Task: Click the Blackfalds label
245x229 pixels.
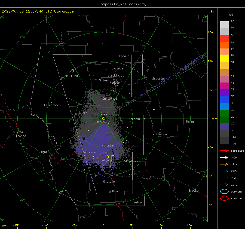Action: click(x=116, y=75)
